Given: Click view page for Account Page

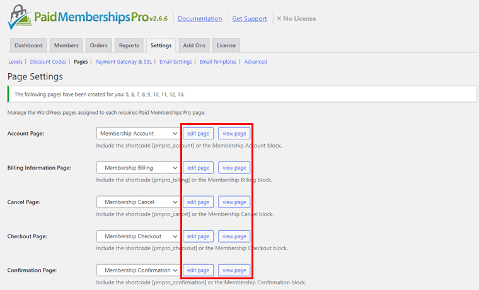Looking at the screenshot, I should tap(234, 134).
